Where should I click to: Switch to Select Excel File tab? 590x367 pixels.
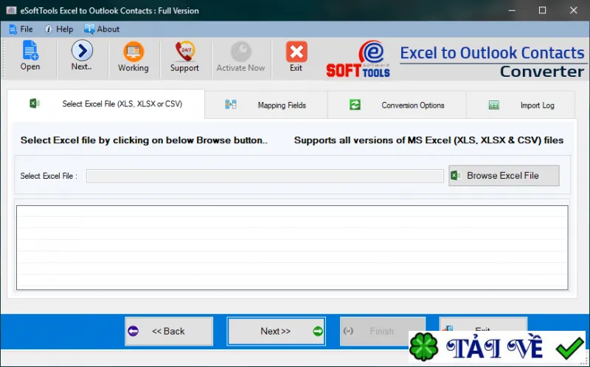click(x=106, y=104)
